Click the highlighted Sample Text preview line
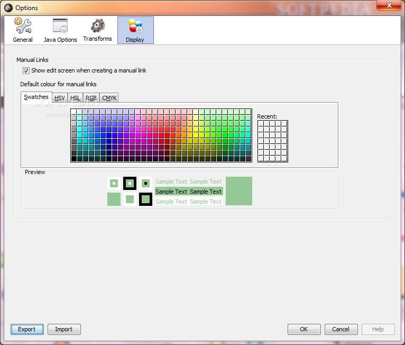The image size is (405, 345). click(x=189, y=192)
